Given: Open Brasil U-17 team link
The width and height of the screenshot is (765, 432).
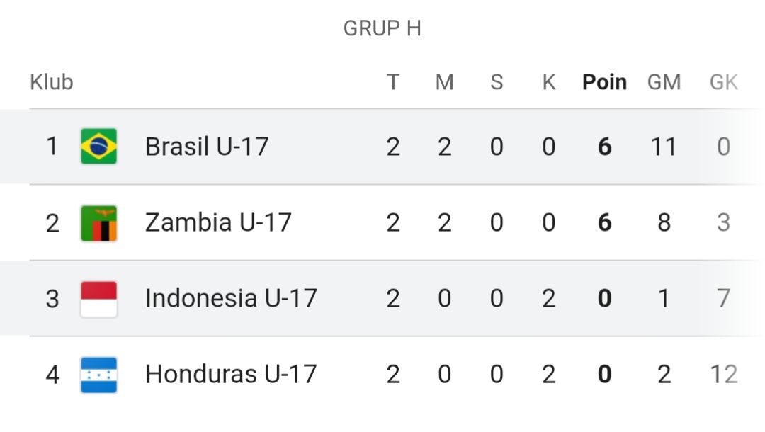Looking at the screenshot, I should [207, 147].
